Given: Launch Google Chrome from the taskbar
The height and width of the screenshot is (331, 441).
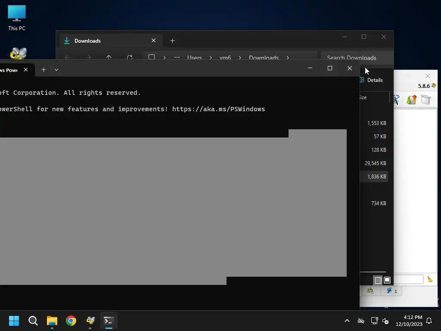Looking at the screenshot, I should (71, 321).
